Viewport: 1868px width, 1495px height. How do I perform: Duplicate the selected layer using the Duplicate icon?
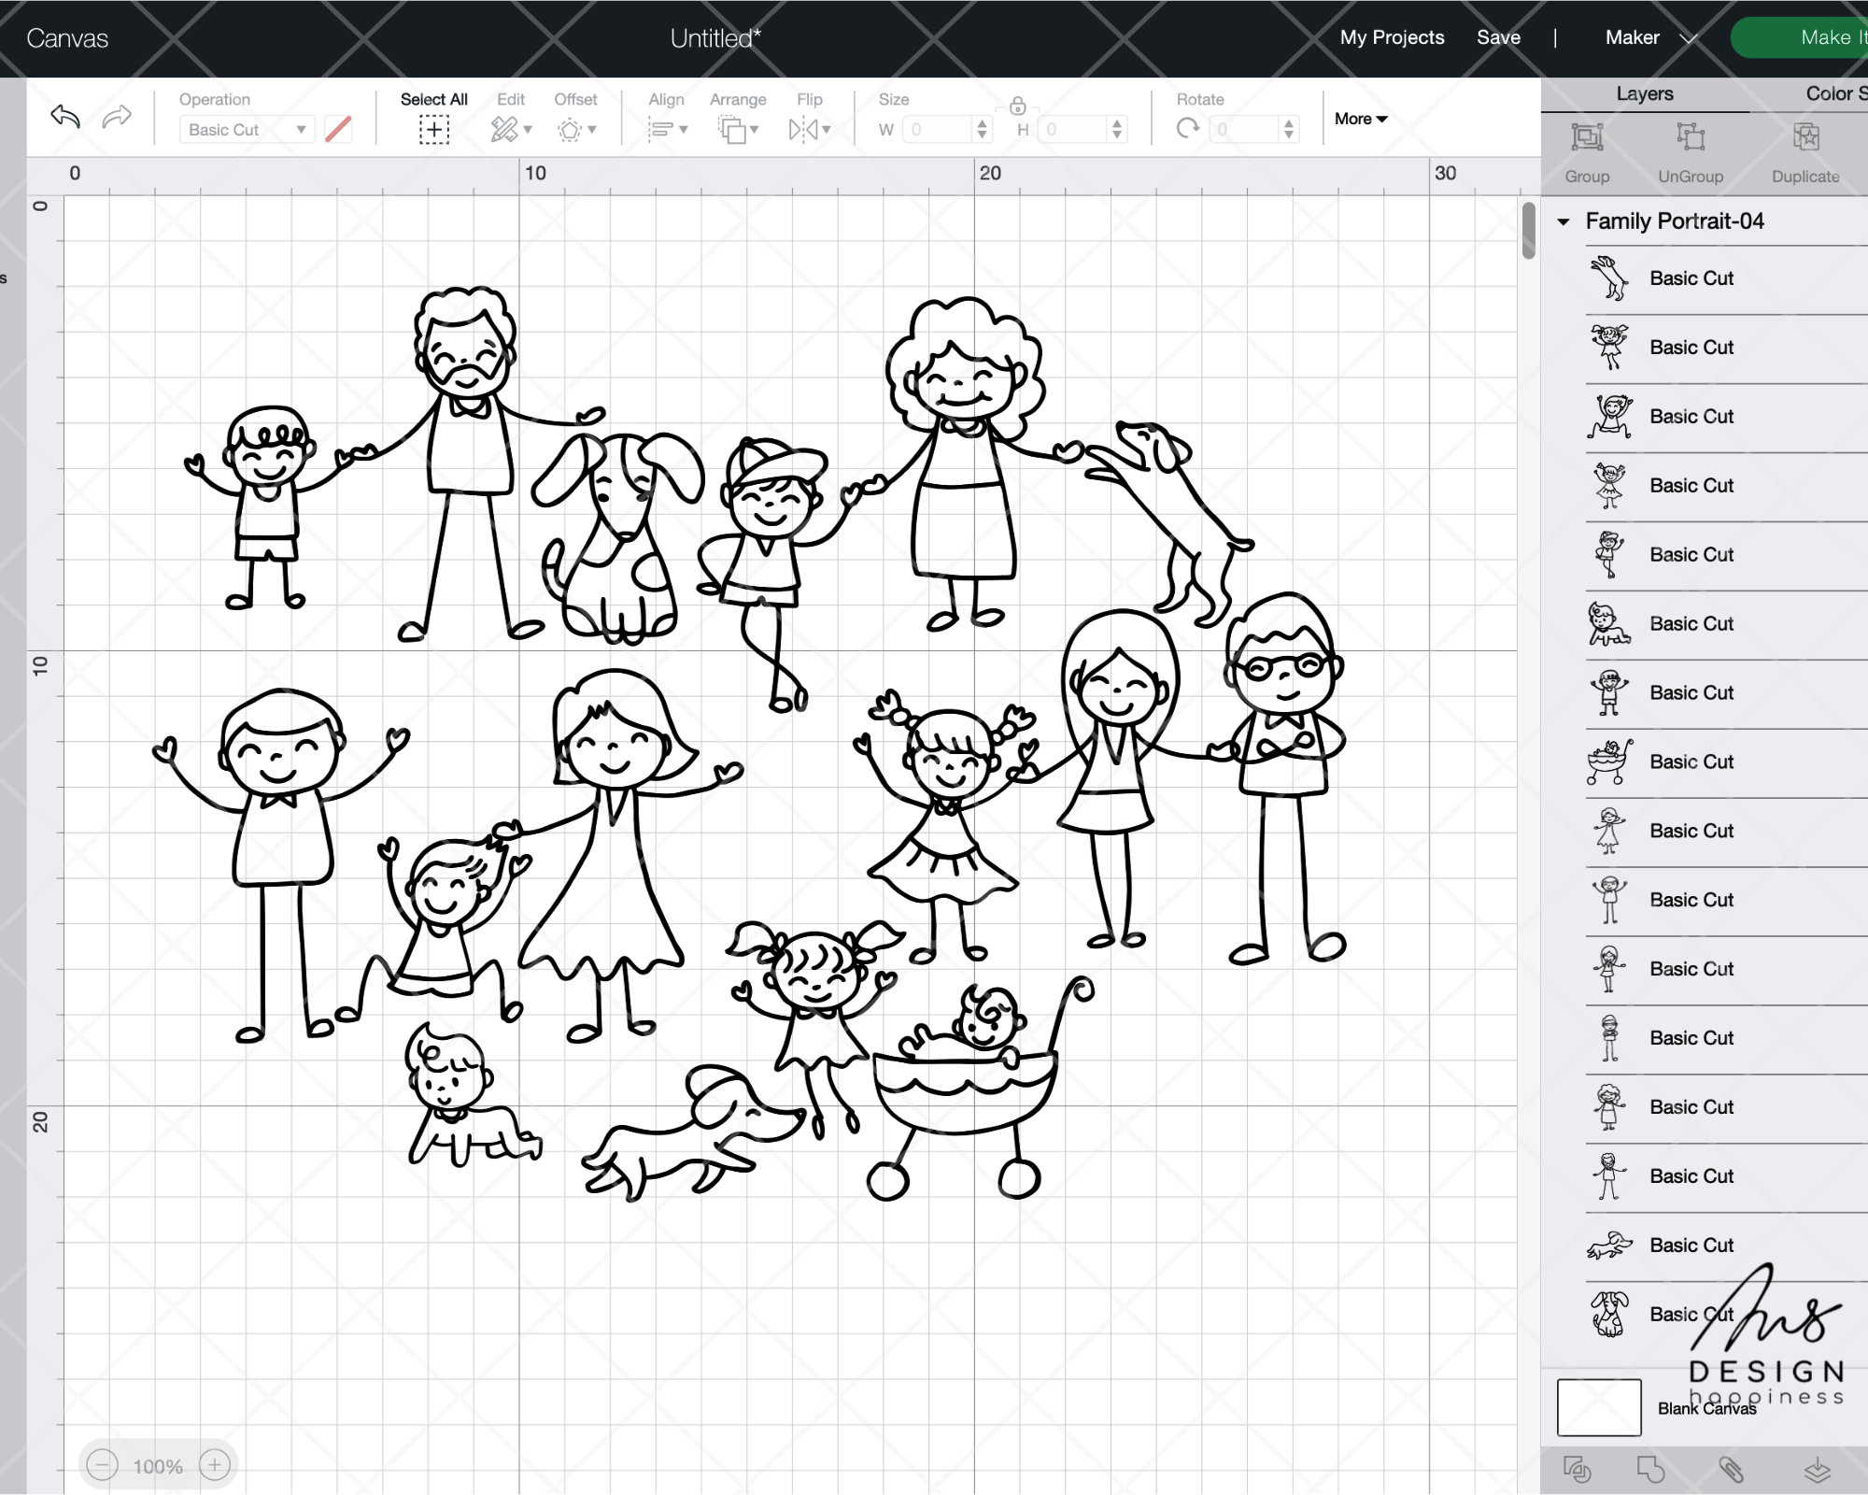1804,138
